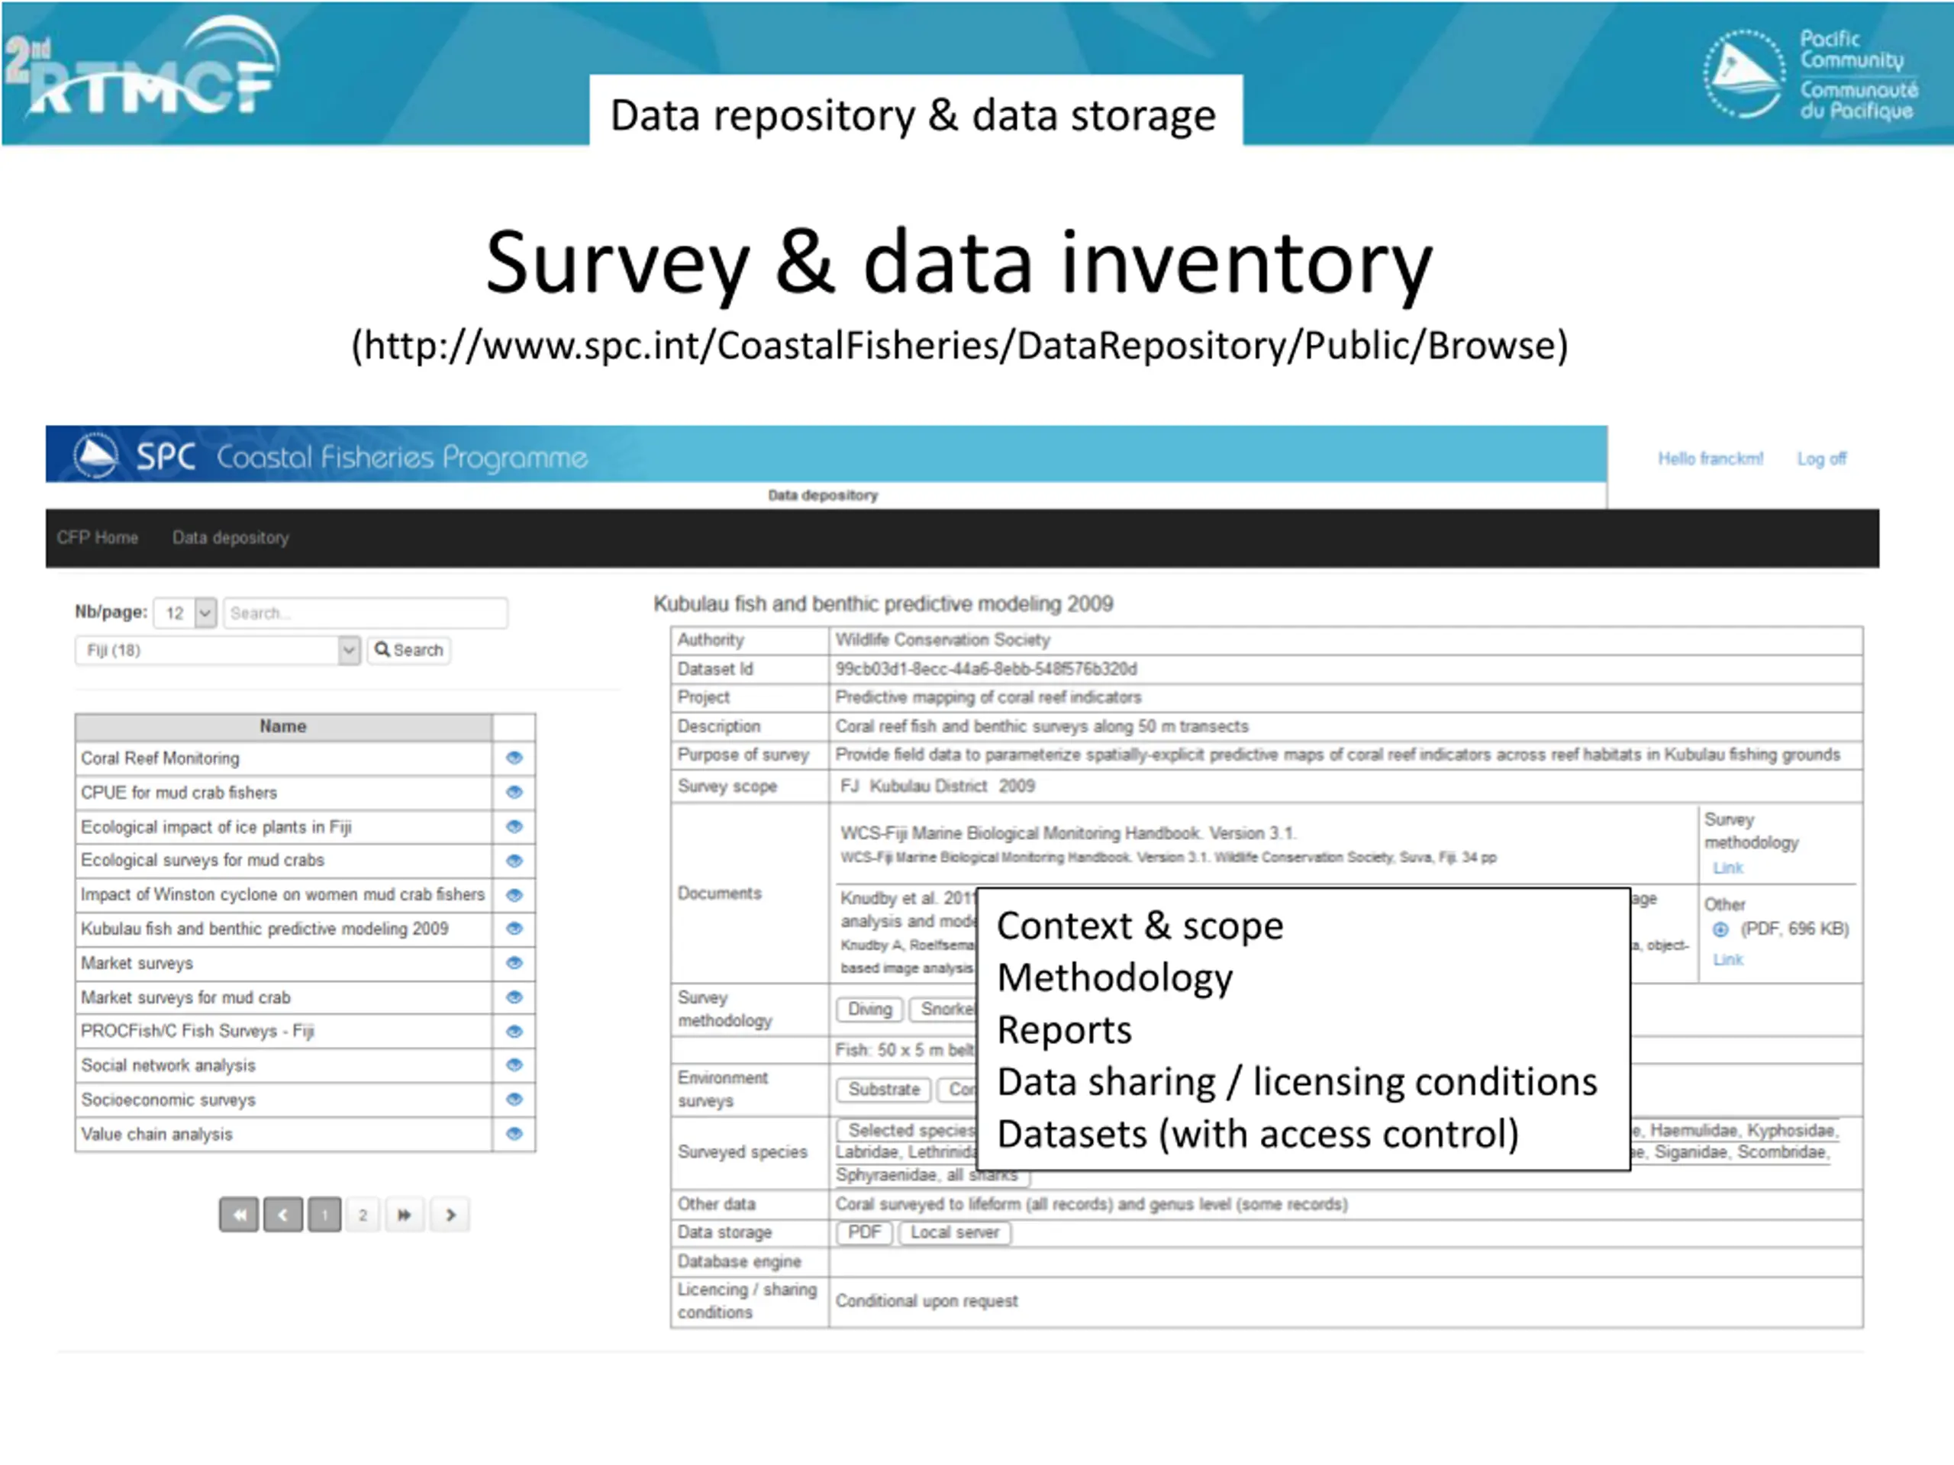This screenshot has width=1954, height=1465.
Task: Focus the Search text field
Action: [x=366, y=613]
